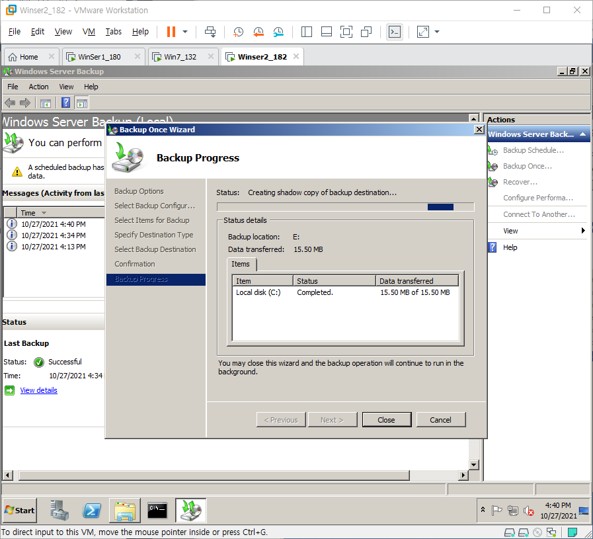This screenshot has height=539, width=593.
Task: Open Windows Explorer from the taskbar
Action: 125,511
